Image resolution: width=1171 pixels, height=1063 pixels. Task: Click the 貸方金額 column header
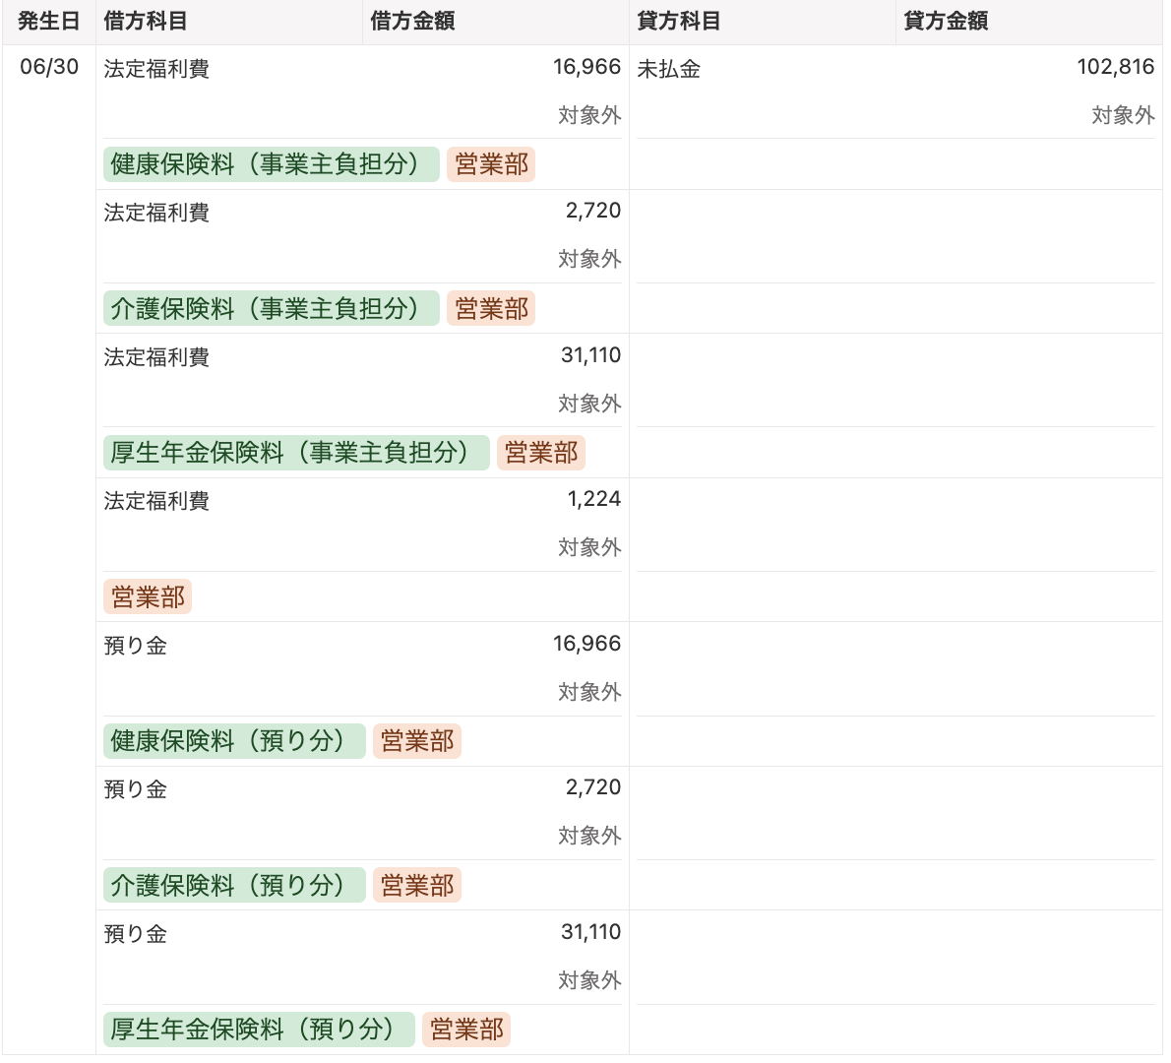pyautogui.click(x=1029, y=21)
